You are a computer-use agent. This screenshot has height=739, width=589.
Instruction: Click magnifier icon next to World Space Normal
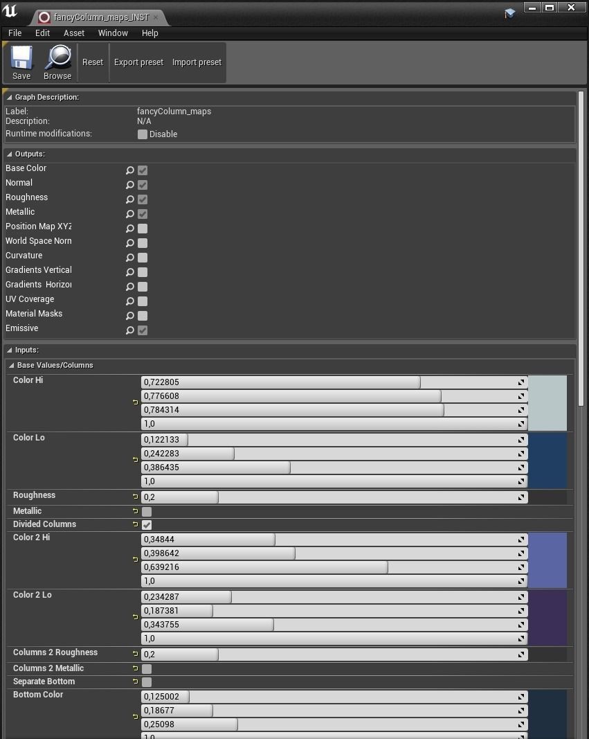[x=130, y=243]
